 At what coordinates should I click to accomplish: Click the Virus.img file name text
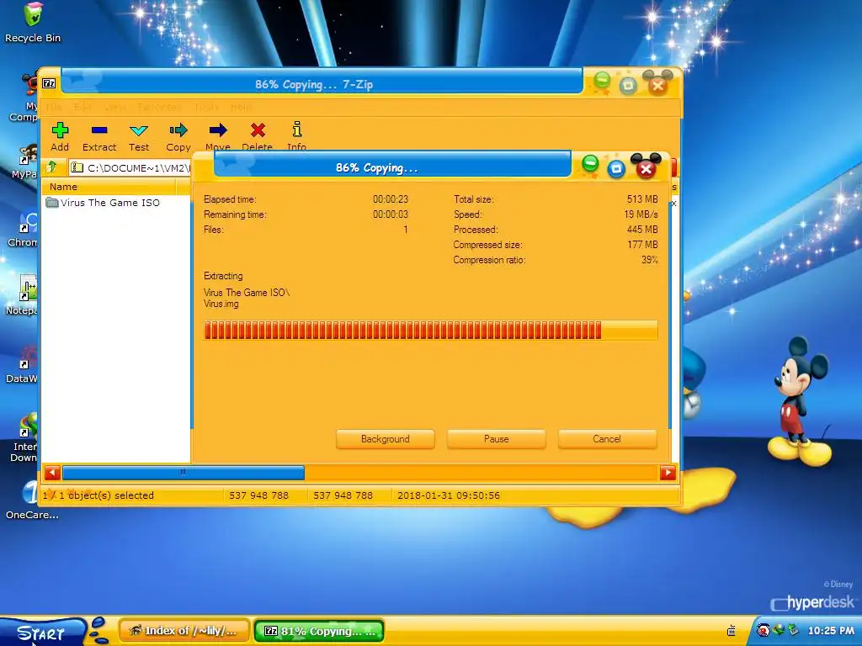click(221, 304)
